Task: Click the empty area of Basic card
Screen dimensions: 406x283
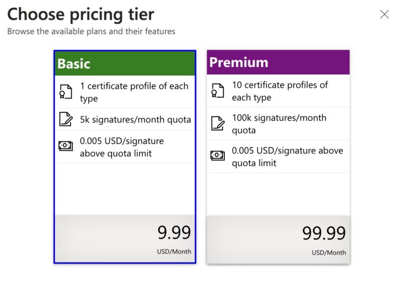Action: click(125, 188)
